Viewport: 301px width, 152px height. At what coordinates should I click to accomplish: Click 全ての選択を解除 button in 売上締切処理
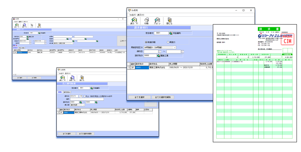tap(85, 133)
